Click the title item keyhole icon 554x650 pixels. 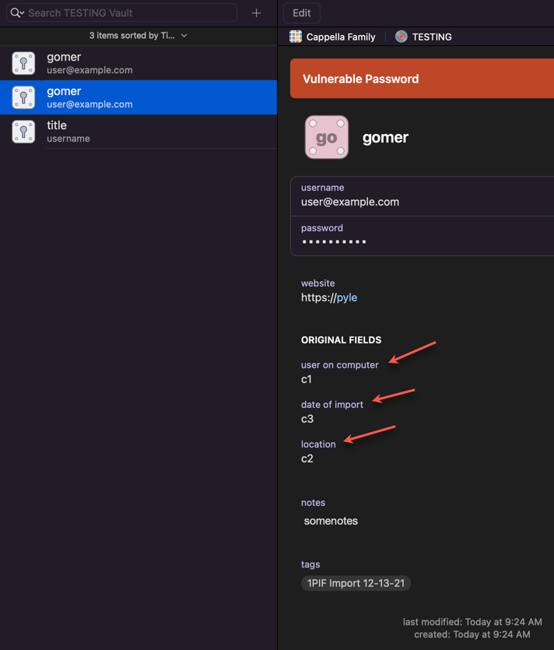point(23,132)
